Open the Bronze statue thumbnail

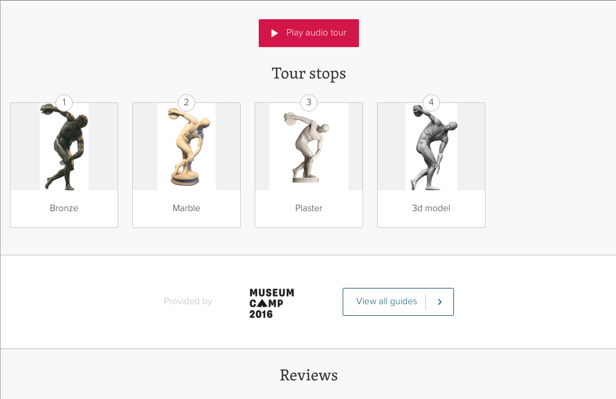[x=64, y=147]
